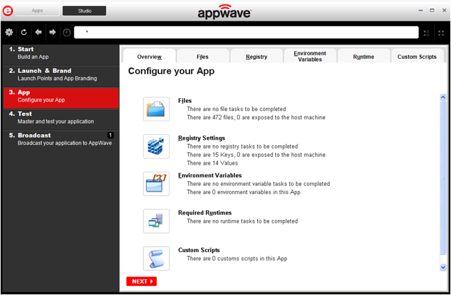451x295 pixels.
Task: Select the Studio mode button
Action: coord(84,11)
